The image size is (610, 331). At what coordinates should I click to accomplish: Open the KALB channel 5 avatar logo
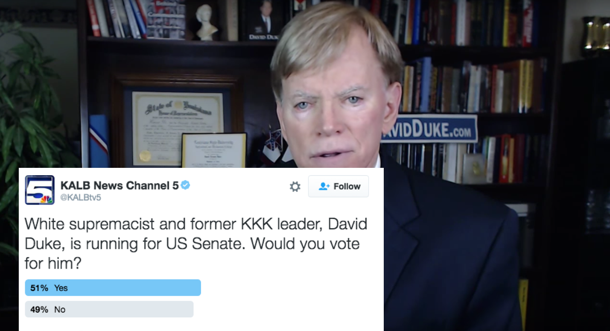[40, 190]
